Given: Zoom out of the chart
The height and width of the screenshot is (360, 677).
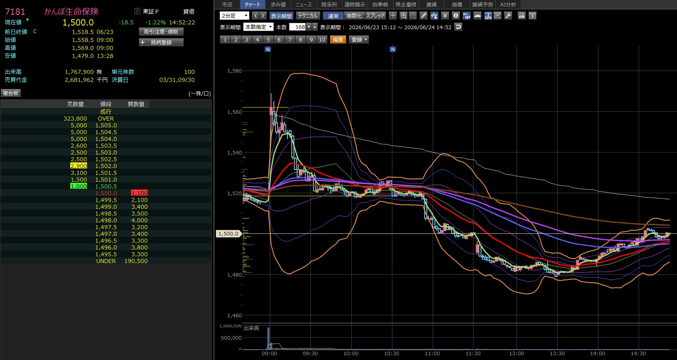Looking at the screenshot, I should 413,16.
